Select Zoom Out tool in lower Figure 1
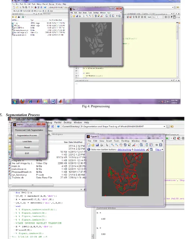Image resolution: width=185 pixels, height=239 pixels. pyautogui.click(x=117, y=145)
